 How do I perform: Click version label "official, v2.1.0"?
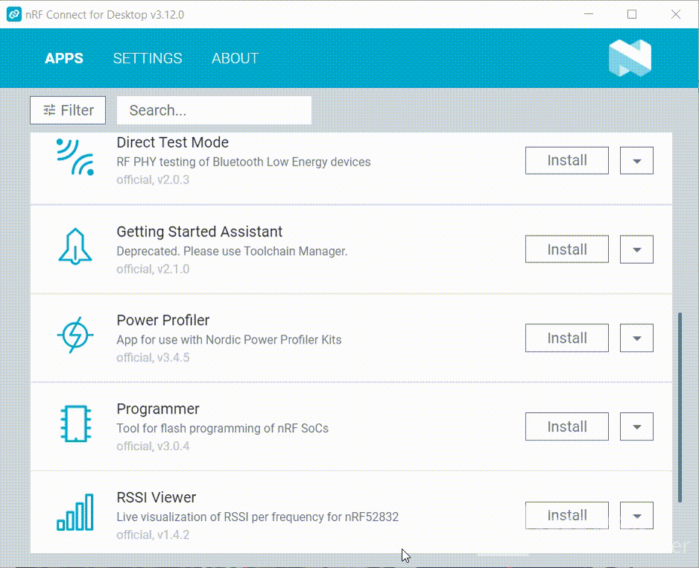153,269
